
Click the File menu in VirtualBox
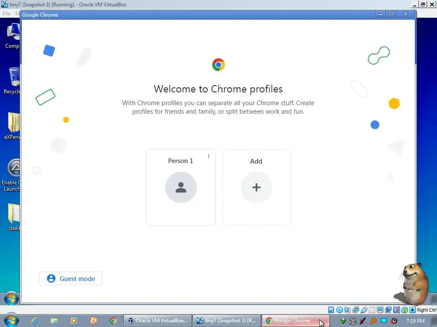6,13
